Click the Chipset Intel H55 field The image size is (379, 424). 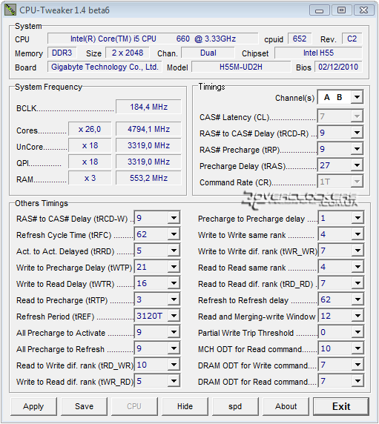[x=318, y=53]
